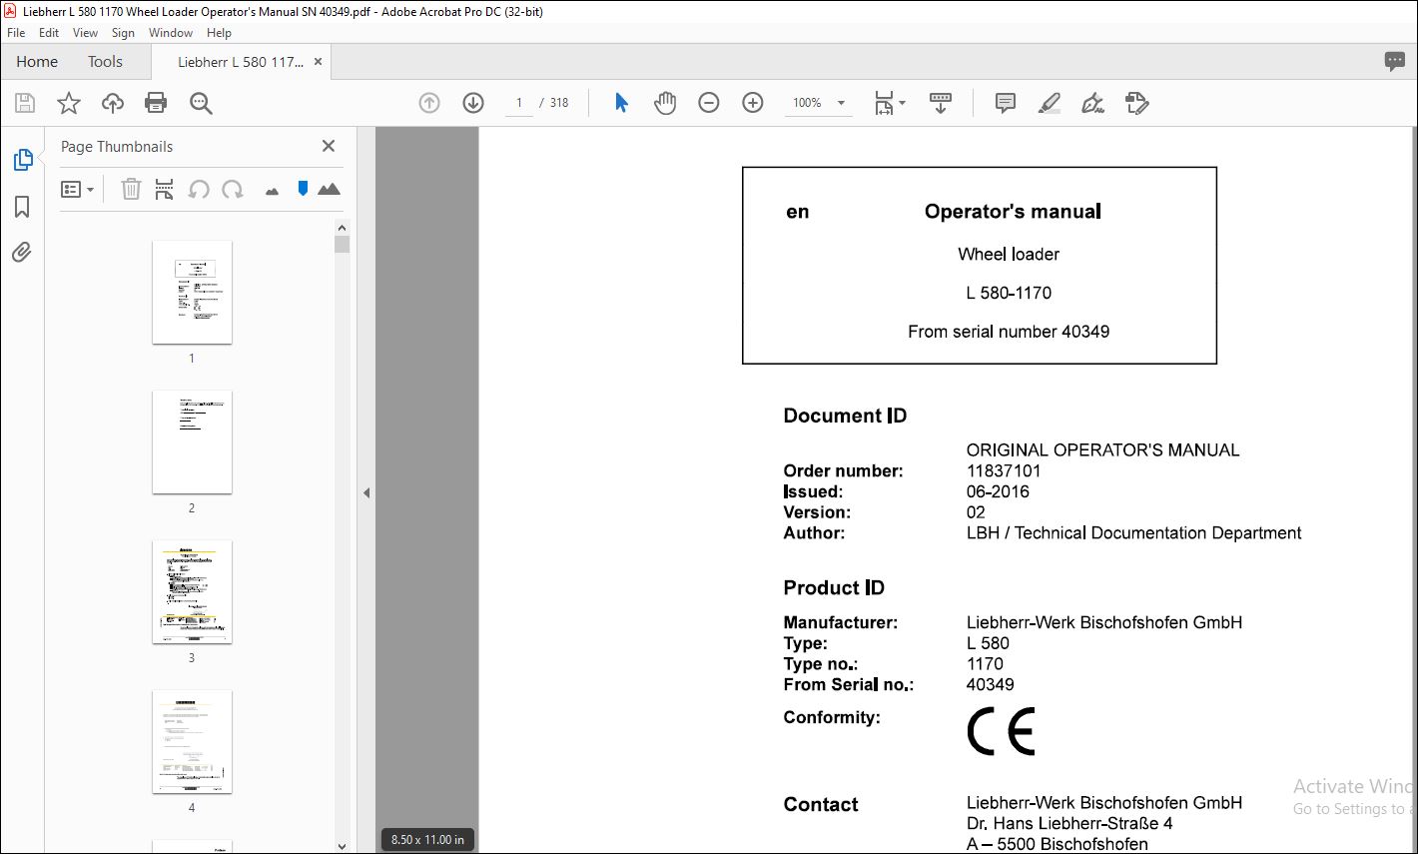Image resolution: width=1418 pixels, height=854 pixels.
Task: Open the File menu
Action: point(16,33)
